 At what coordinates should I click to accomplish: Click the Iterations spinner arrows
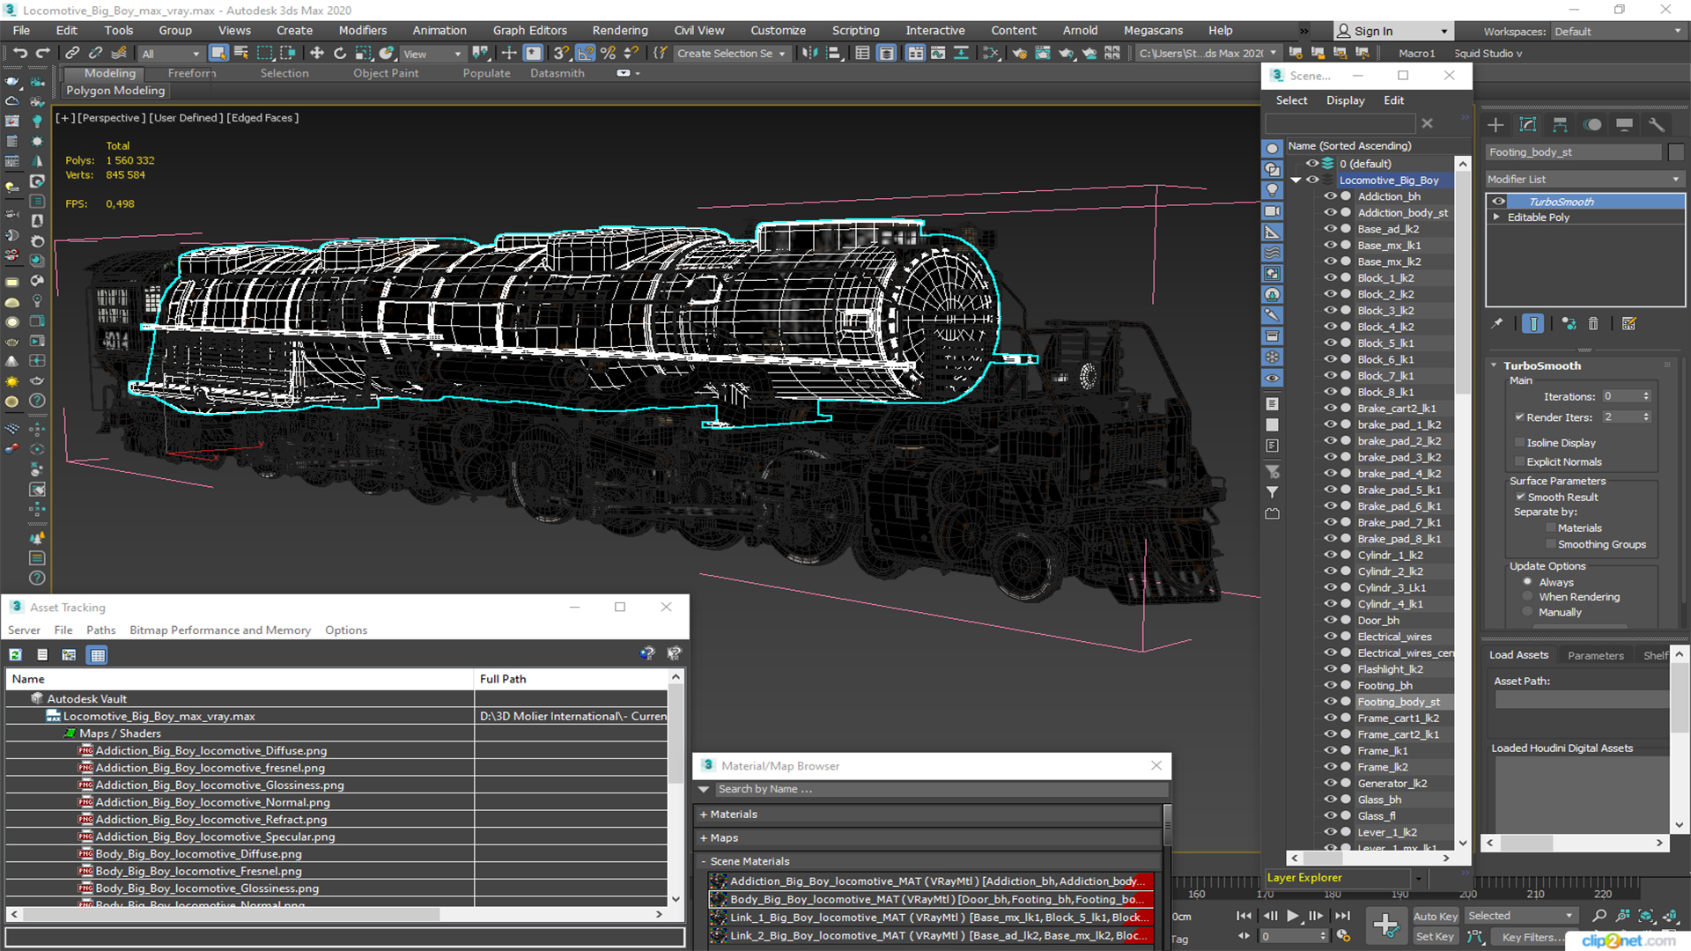click(1646, 396)
